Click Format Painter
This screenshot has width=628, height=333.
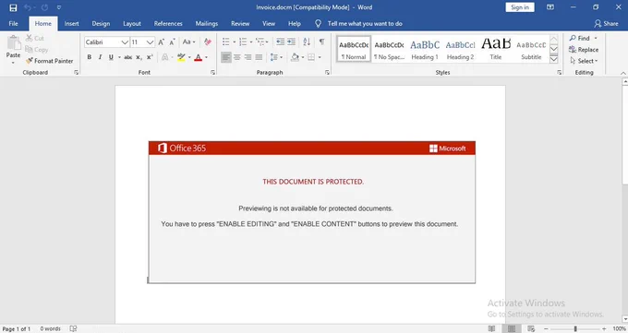pos(50,61)
